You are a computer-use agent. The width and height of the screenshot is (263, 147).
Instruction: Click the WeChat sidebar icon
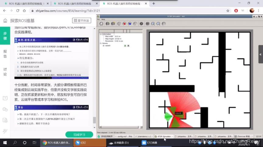(5, 109)
